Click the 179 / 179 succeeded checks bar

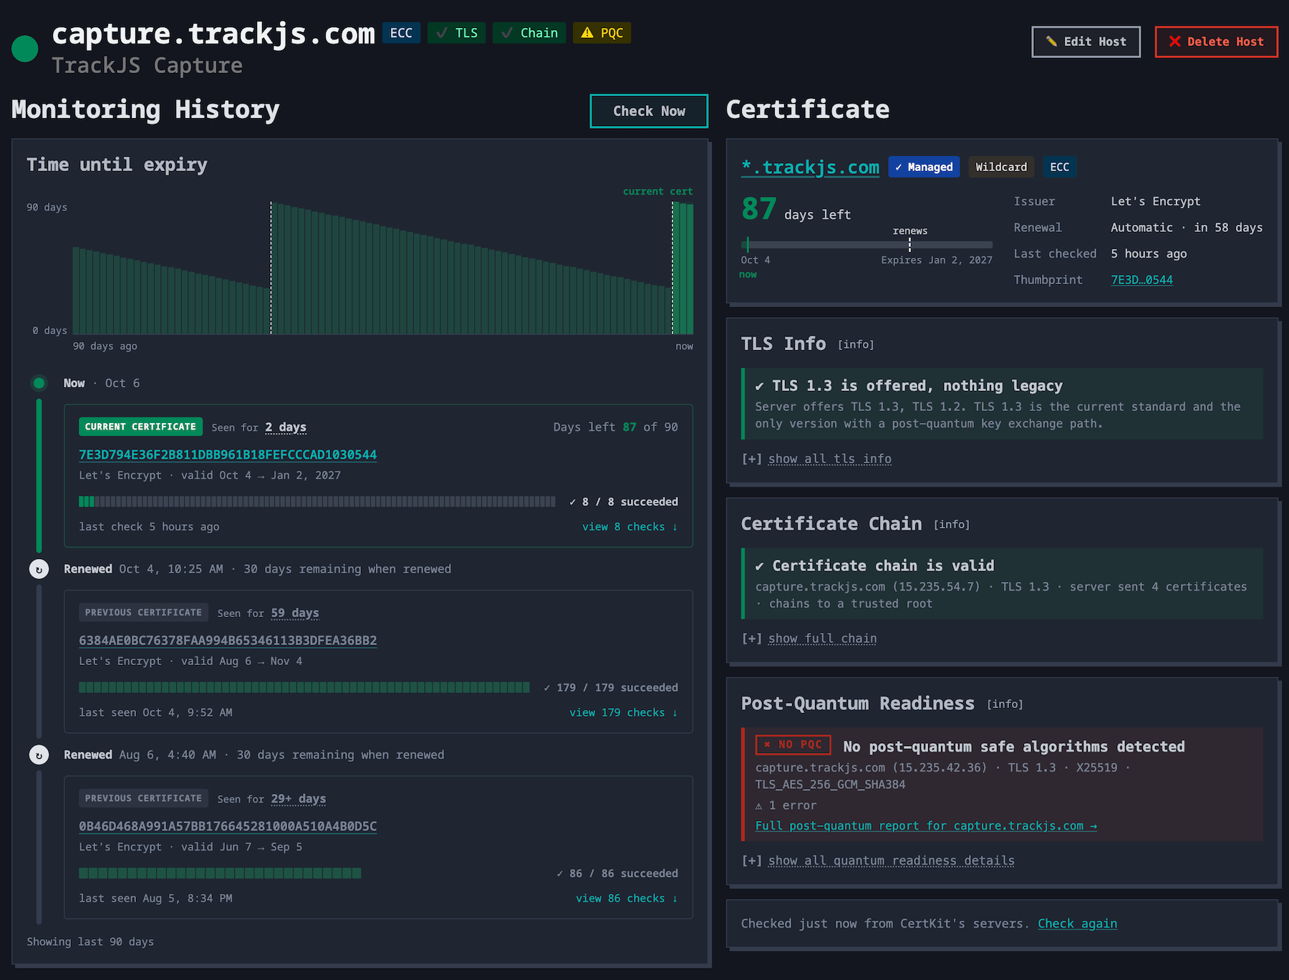pos(304,687)
